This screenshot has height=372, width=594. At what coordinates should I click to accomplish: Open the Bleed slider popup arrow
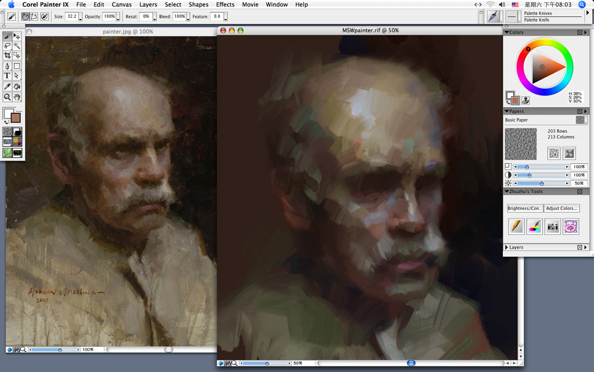click(x=188, y=17)
